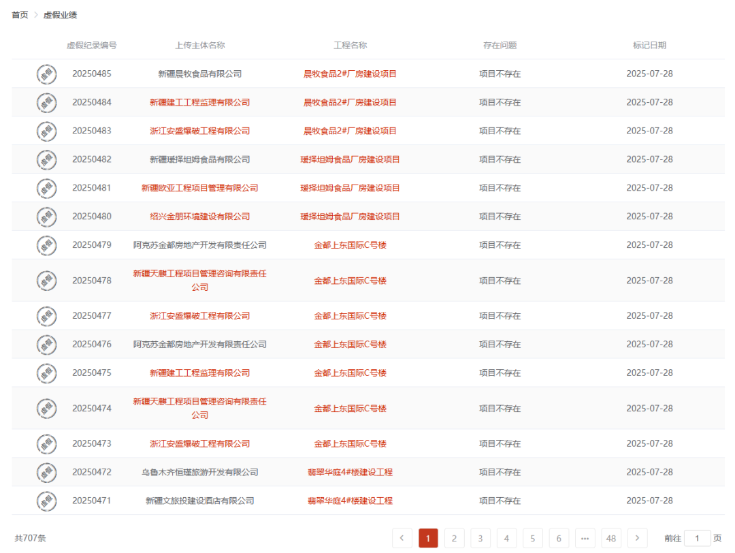Viewport: 735px width, 553px height.
Task: Click the stamp icon for record 20250480
Action: (46, 217)
